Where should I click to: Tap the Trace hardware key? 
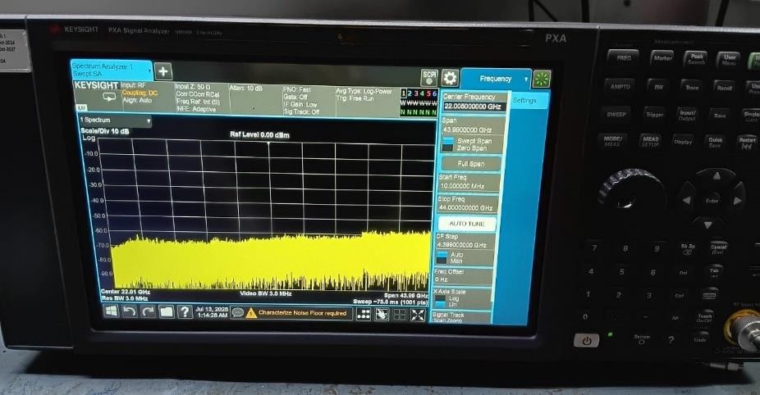click(692, 89)
